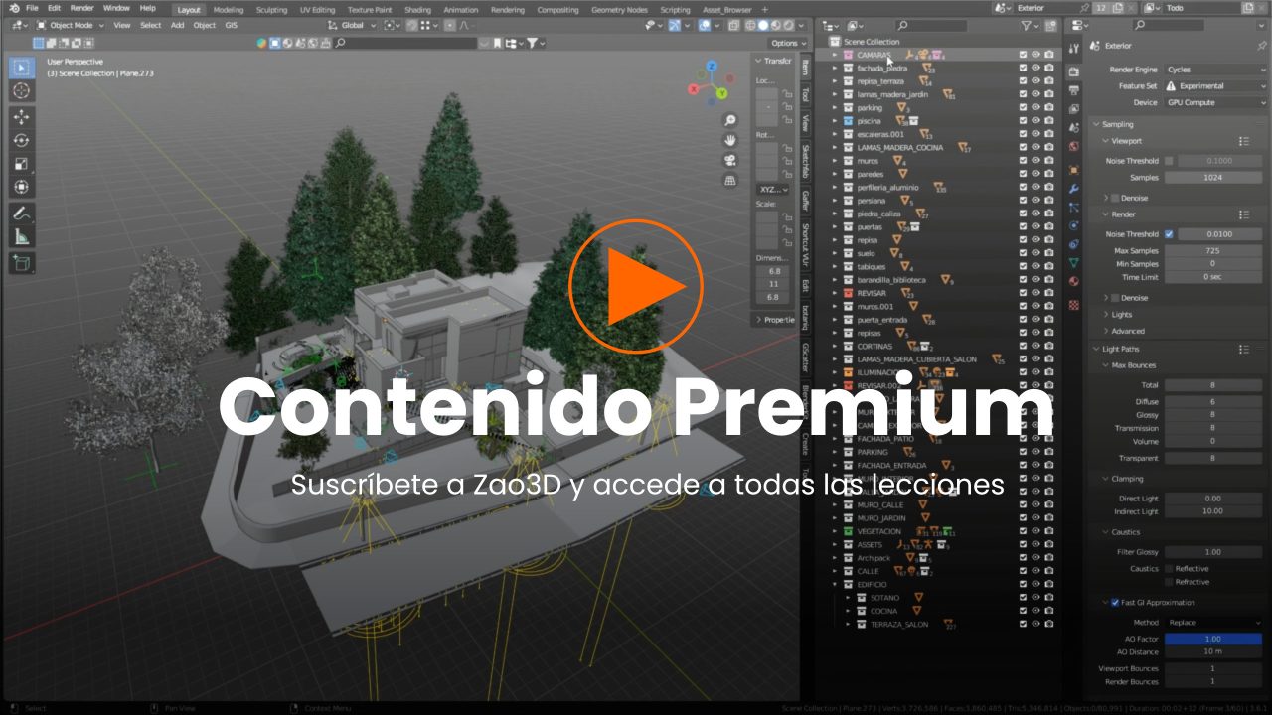Hide the piscina collection in the outliner

(x=1035, y=119)
